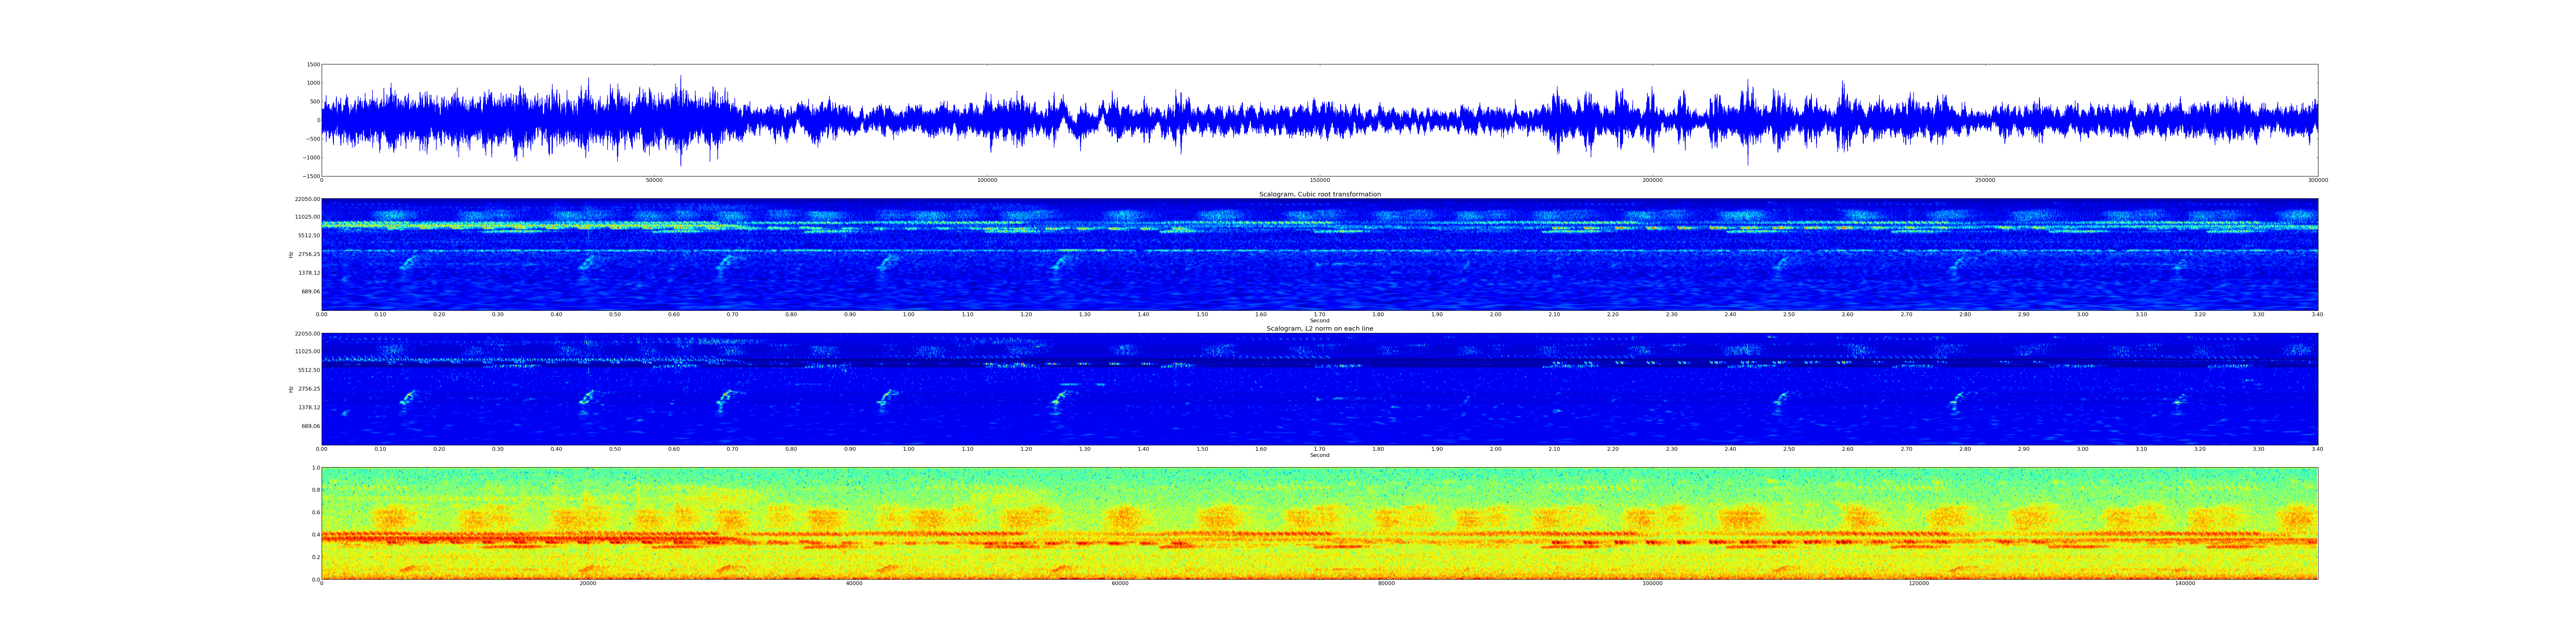Click the 3.40 second tick under the L2 norm scalogram
Image resolution: width=2576 pixels, height=644 pixels.
(2317, 449)
